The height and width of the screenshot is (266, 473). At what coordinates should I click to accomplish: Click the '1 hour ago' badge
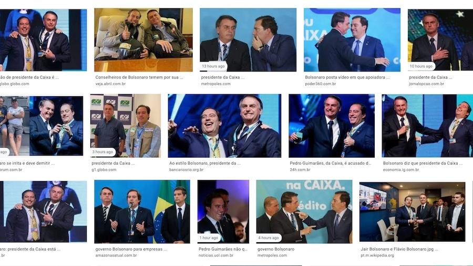point(209,238)
